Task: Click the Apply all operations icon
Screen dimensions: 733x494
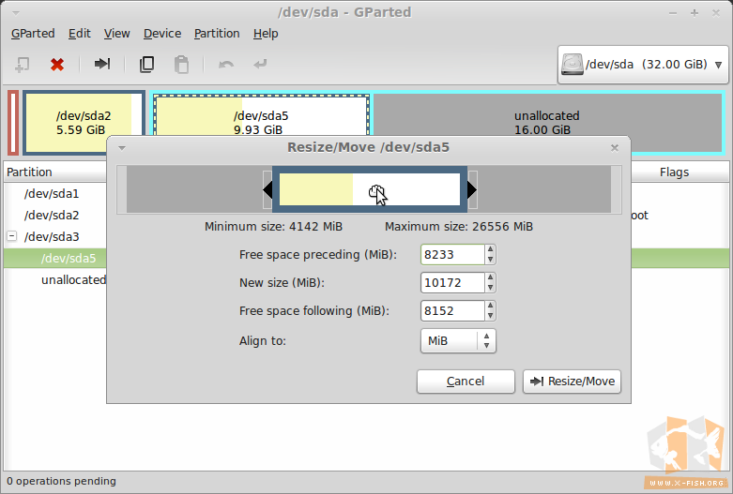Action: (260, 64)
